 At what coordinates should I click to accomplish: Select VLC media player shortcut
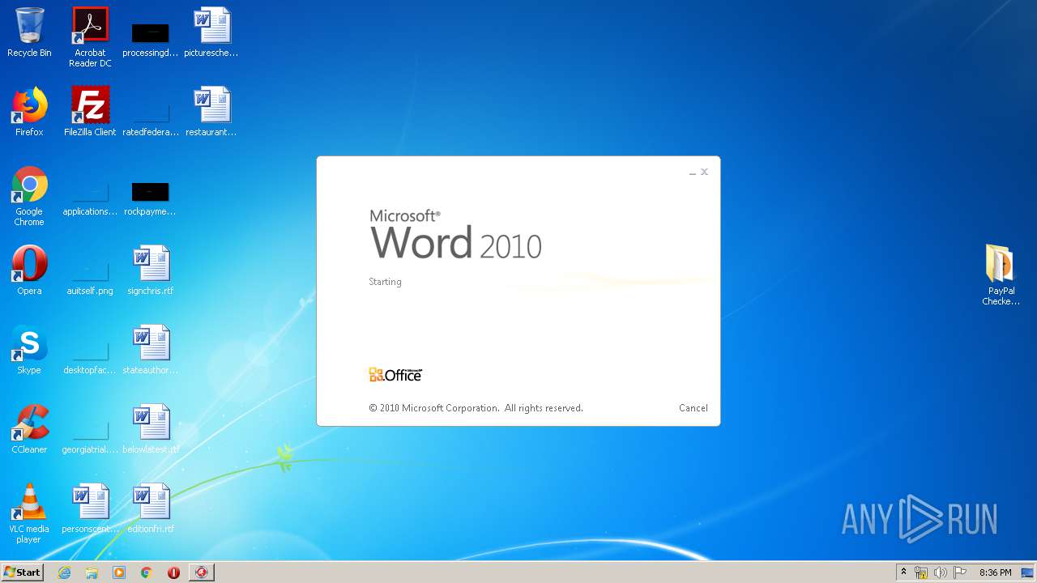pos(29,513)
